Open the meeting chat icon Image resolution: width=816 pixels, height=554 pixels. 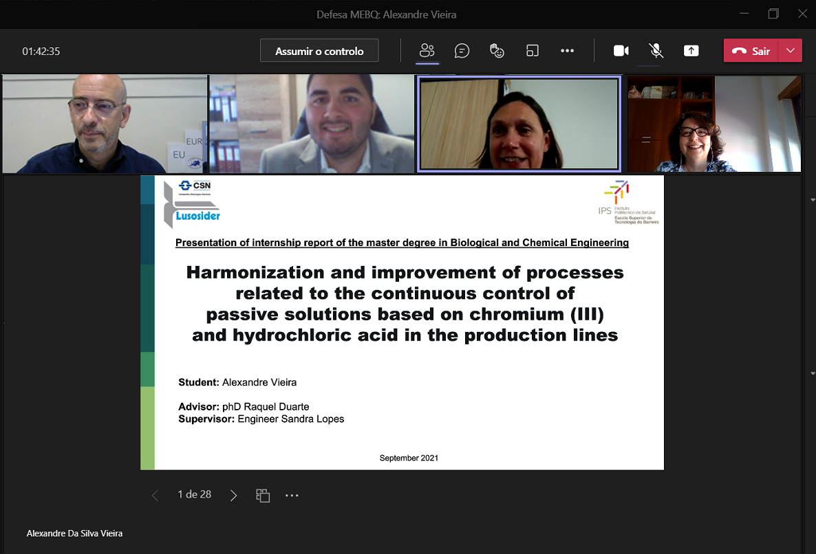[462, 51]
